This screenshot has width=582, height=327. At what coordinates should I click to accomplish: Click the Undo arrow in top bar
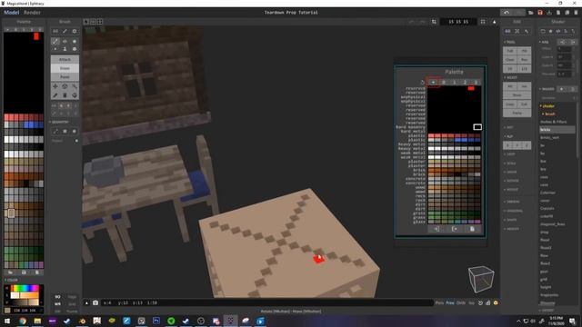(x=507, y=12)
